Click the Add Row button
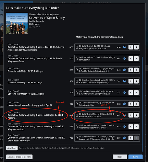Viewport: 148px width, 162px height. 12,148
